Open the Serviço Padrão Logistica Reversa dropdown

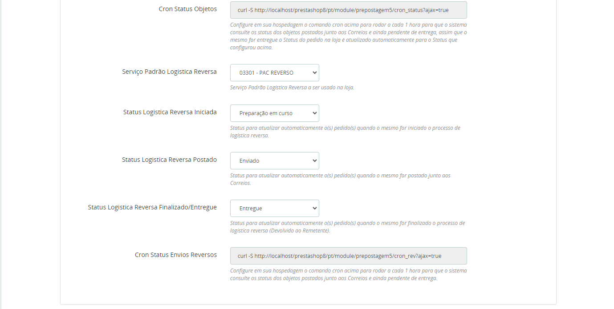pos(274,73)
